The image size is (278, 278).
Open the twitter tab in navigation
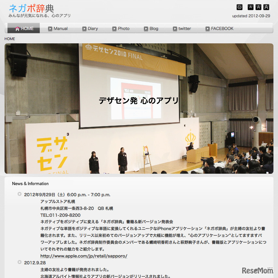(184, 28)
